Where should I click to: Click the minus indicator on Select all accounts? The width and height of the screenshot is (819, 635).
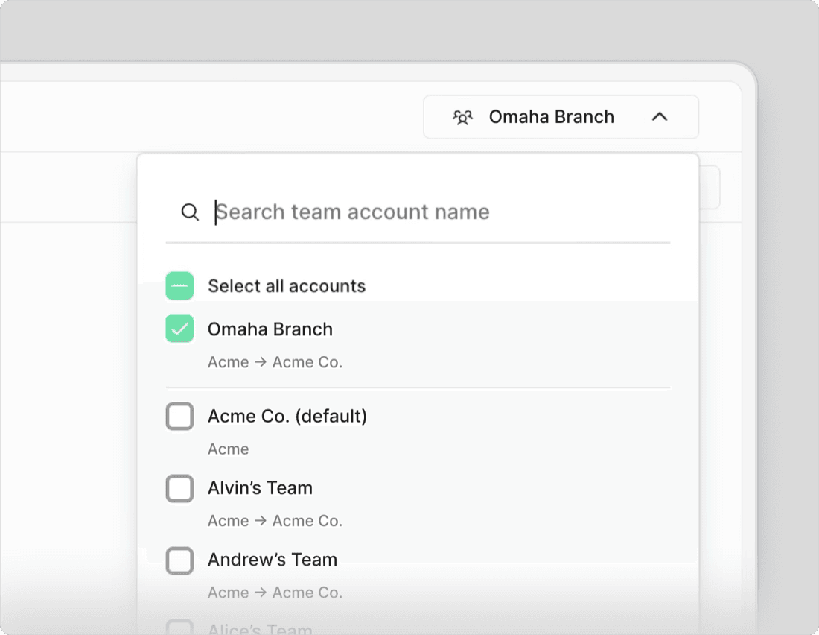(179, 285)
